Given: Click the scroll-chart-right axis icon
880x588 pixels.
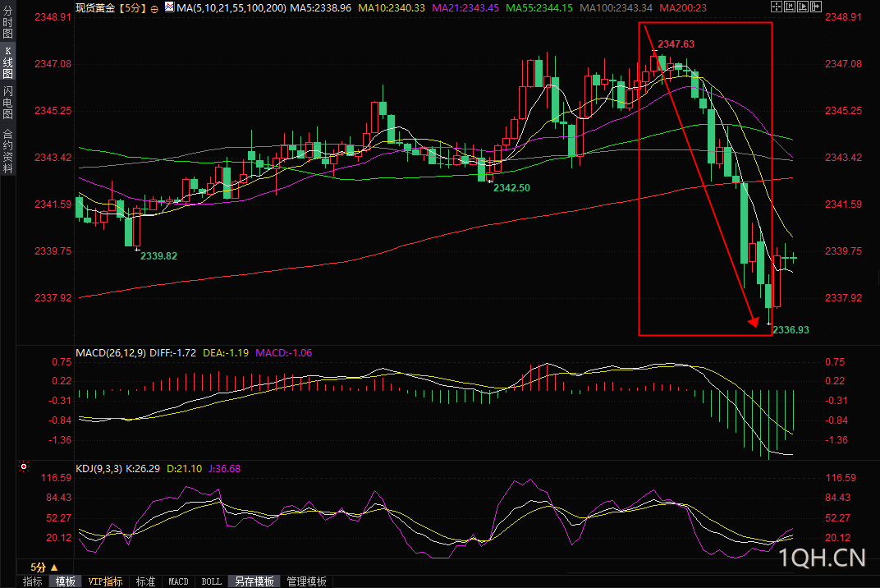Looking at the screenshot, I should [803, 7].
